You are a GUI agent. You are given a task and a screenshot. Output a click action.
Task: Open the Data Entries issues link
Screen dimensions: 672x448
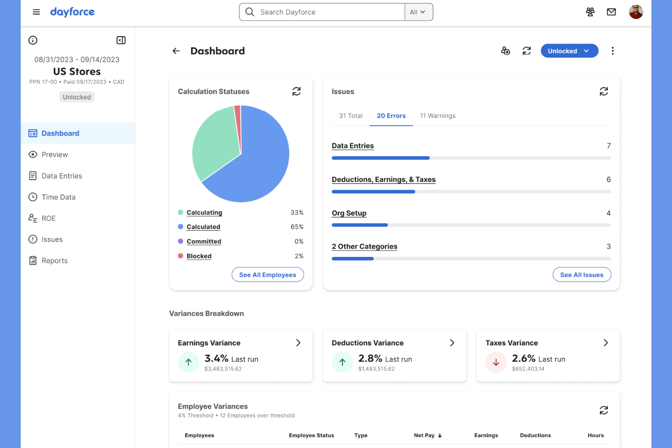pyautogui.click(x=353, y=146)
